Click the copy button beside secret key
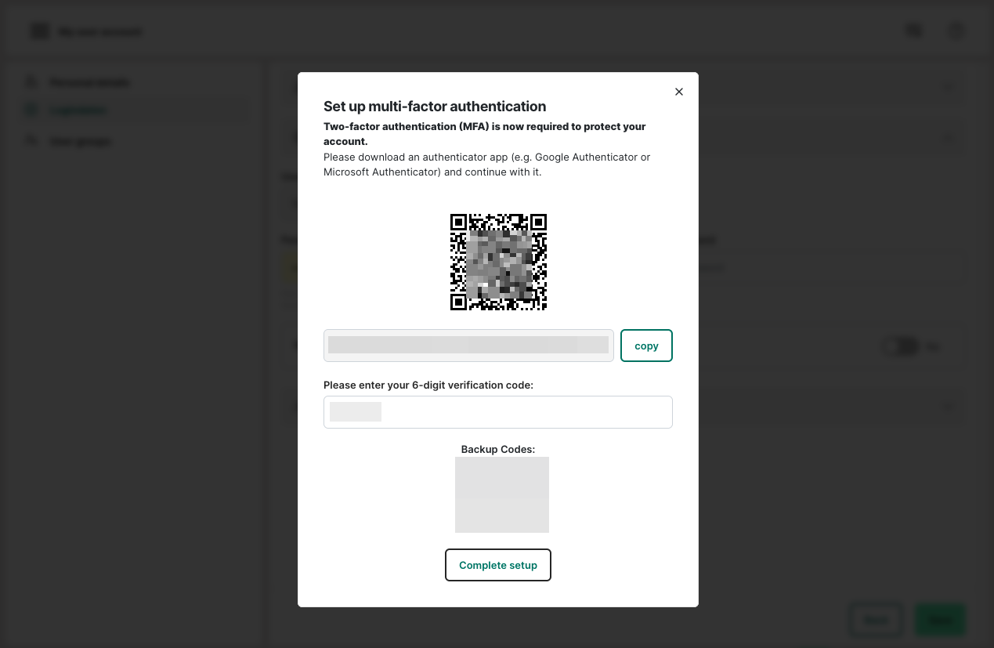 646,346
